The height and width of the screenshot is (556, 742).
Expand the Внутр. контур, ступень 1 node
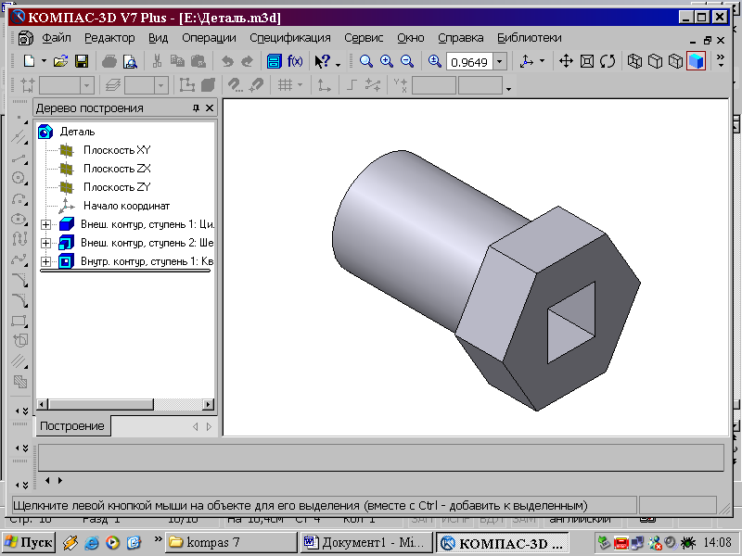point(45,261)
